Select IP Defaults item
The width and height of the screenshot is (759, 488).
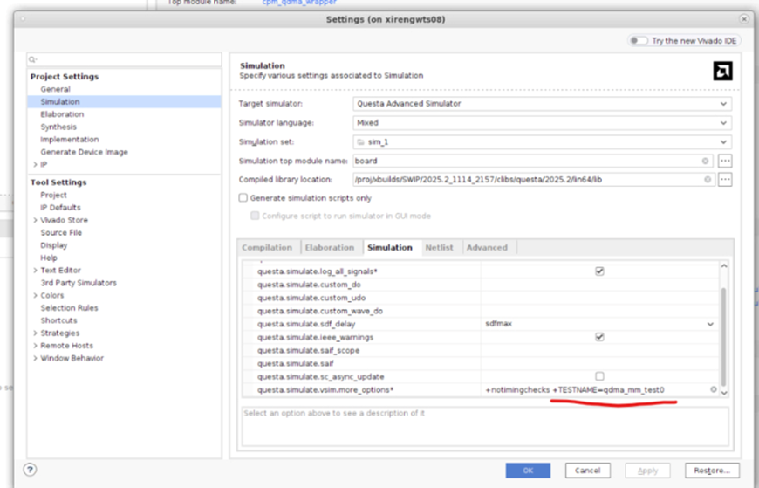(x=60, y=208)
